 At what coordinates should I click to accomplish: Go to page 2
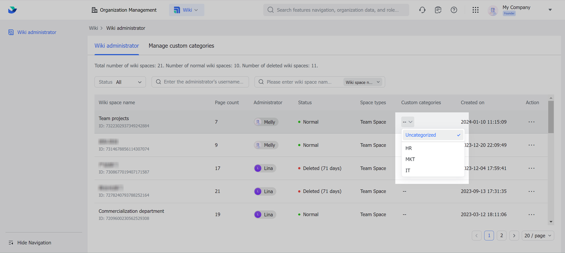(501, 236)
